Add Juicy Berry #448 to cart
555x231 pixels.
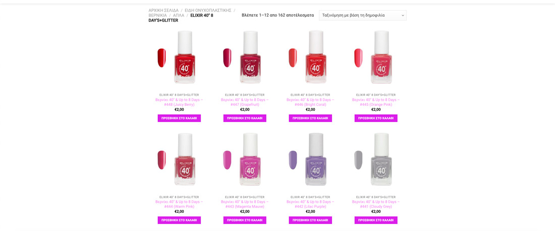pyautogui.click(x=179, y=118)
